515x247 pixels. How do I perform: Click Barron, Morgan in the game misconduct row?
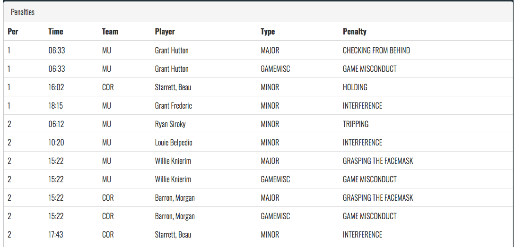(175, 216)
